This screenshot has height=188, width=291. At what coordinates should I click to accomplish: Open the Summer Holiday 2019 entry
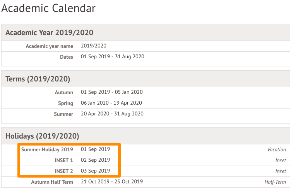pos(47,149)
